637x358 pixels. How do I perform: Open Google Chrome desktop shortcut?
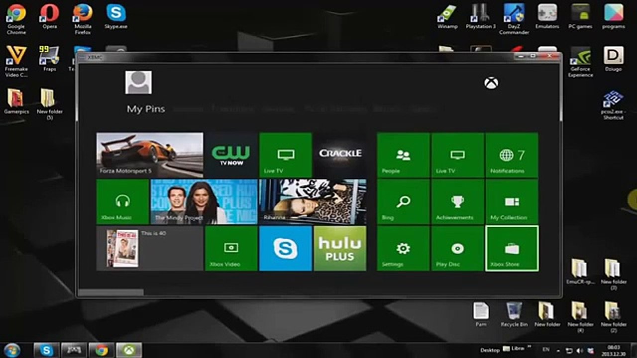click(16, 19)
